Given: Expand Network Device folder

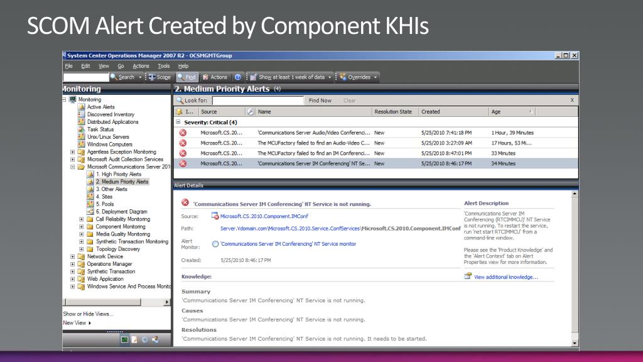Looking at the screenshot, I should 73,256.
